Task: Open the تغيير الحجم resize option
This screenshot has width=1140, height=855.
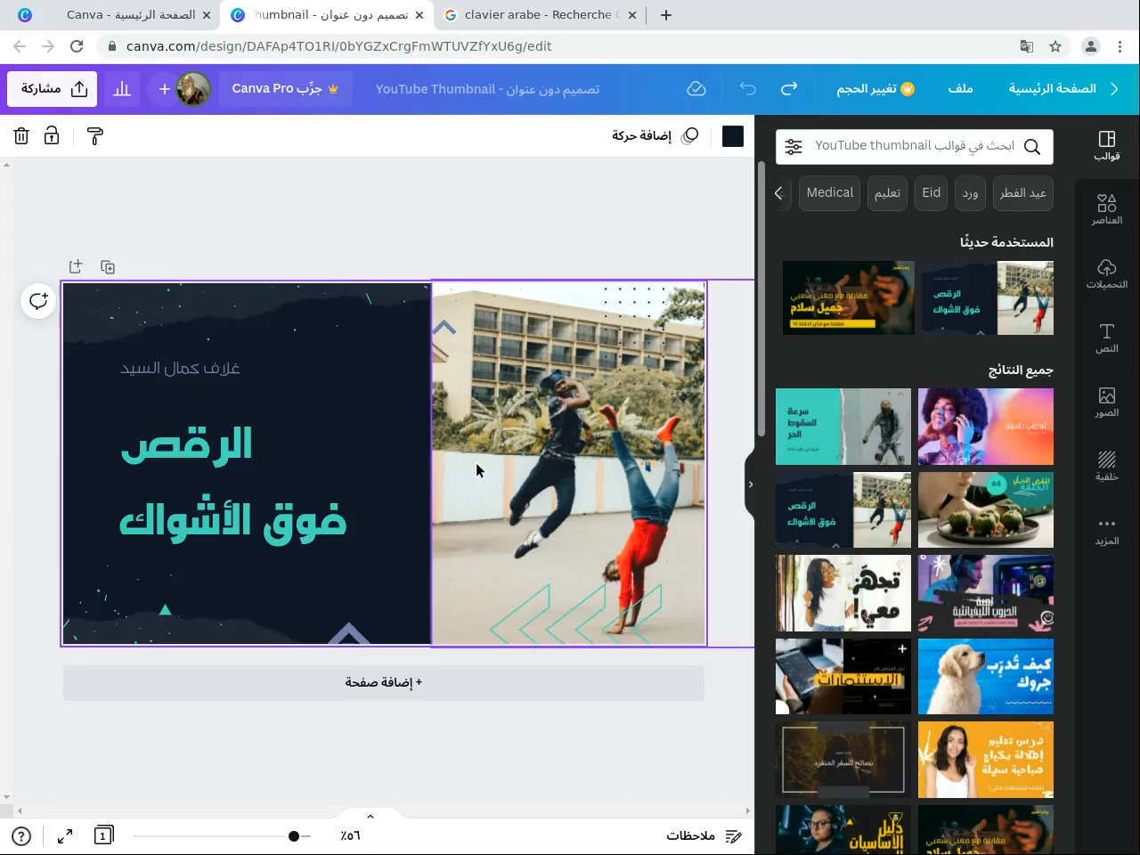Action: 875,89
